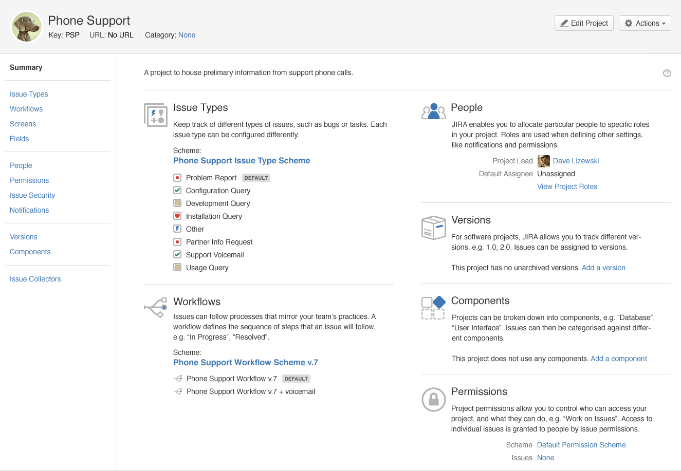Open Dave Lizewski's profile link

(x=576, y=161)
